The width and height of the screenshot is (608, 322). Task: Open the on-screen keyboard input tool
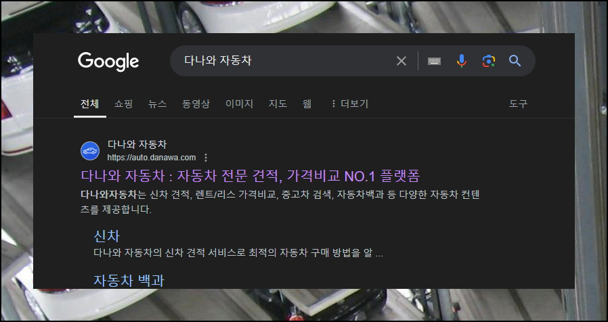(434, 61)
